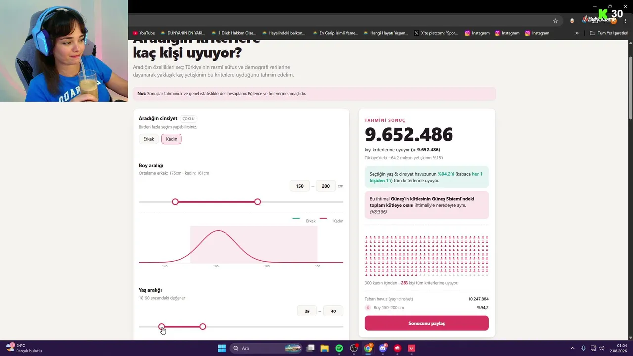The image size is (633, 356).
Task: Switch to Google Chrome in the taskbar
Action: point(368,348)
